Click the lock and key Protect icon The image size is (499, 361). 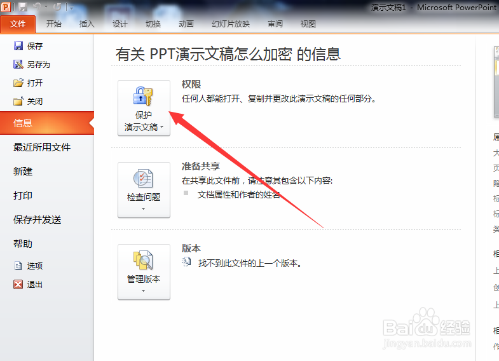[143, 96]
